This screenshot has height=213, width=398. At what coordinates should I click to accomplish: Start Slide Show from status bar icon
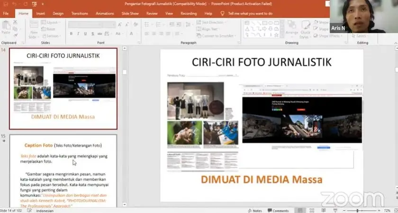tap(335, 211)
